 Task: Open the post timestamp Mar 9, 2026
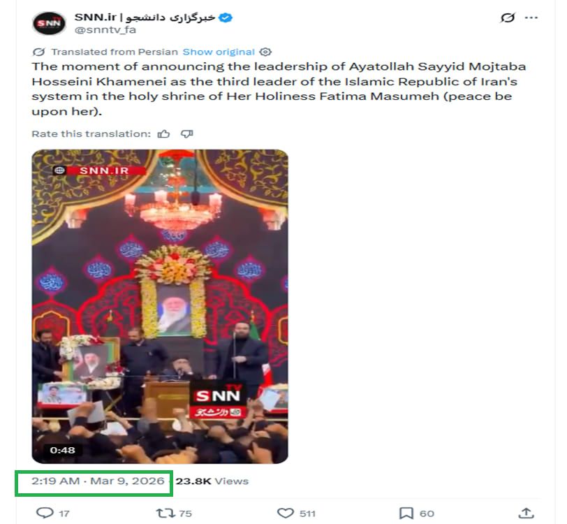pyautogui.click(x=98, y=481)
